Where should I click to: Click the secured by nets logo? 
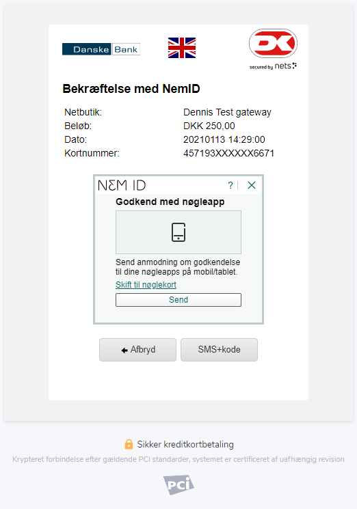pos(273,66)
